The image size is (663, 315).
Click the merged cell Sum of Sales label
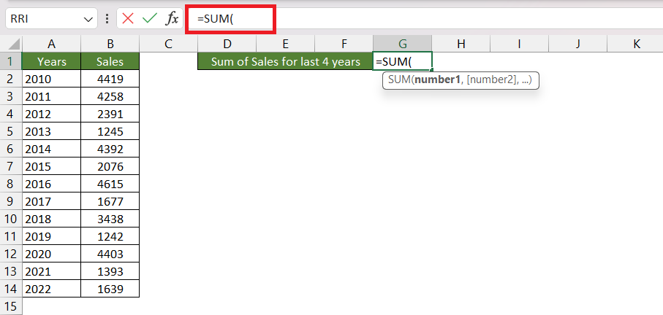pyautogui.click(x=285, y=61)
